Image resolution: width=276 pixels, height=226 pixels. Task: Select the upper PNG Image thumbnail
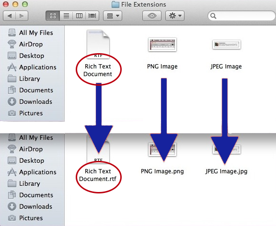[x=162, y=45]
